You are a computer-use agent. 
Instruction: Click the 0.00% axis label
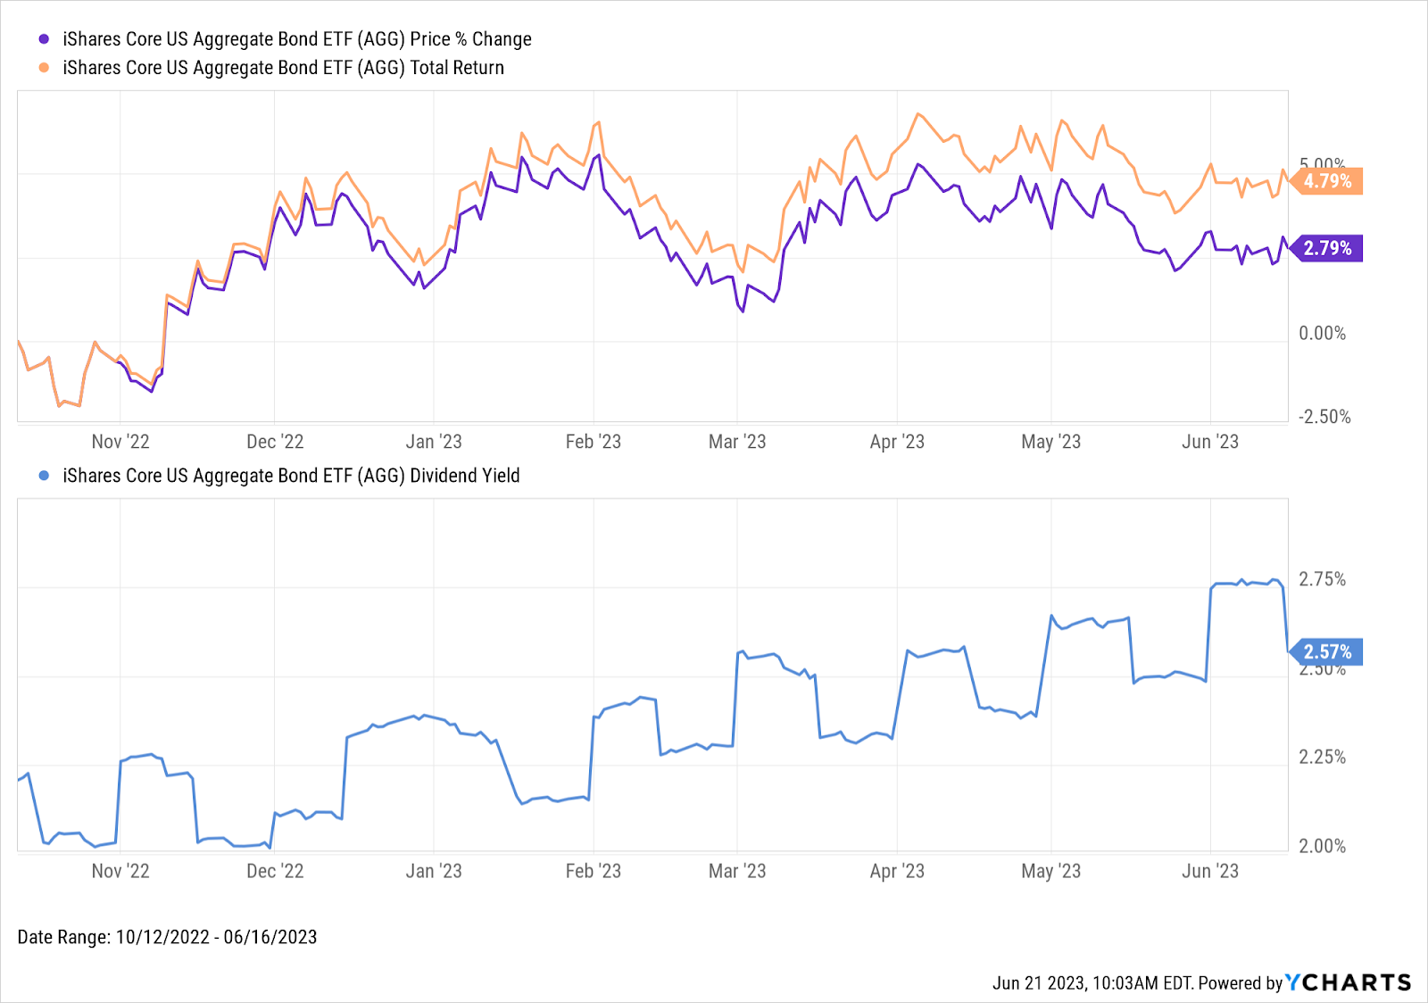click(x=1323, y=334)
